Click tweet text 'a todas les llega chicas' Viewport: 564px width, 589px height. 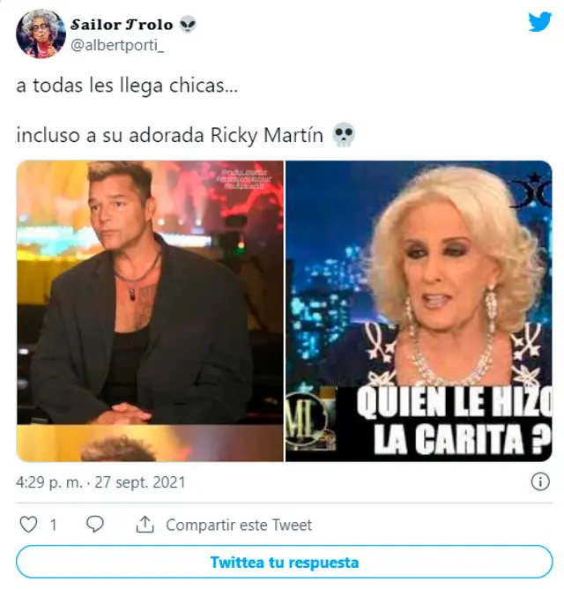127,86
